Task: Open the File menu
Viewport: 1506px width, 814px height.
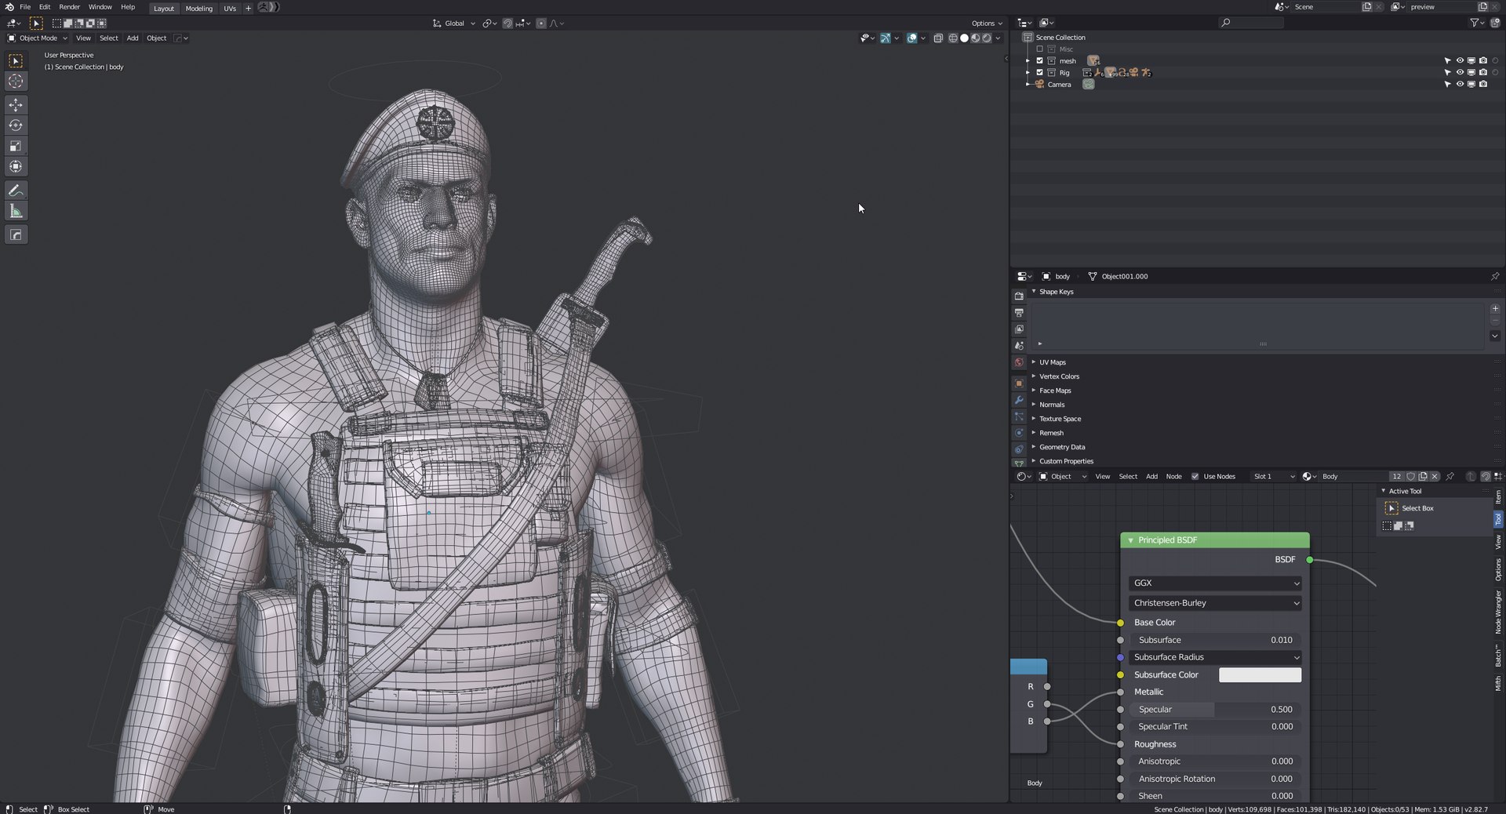Action: [x=25, y=7]
